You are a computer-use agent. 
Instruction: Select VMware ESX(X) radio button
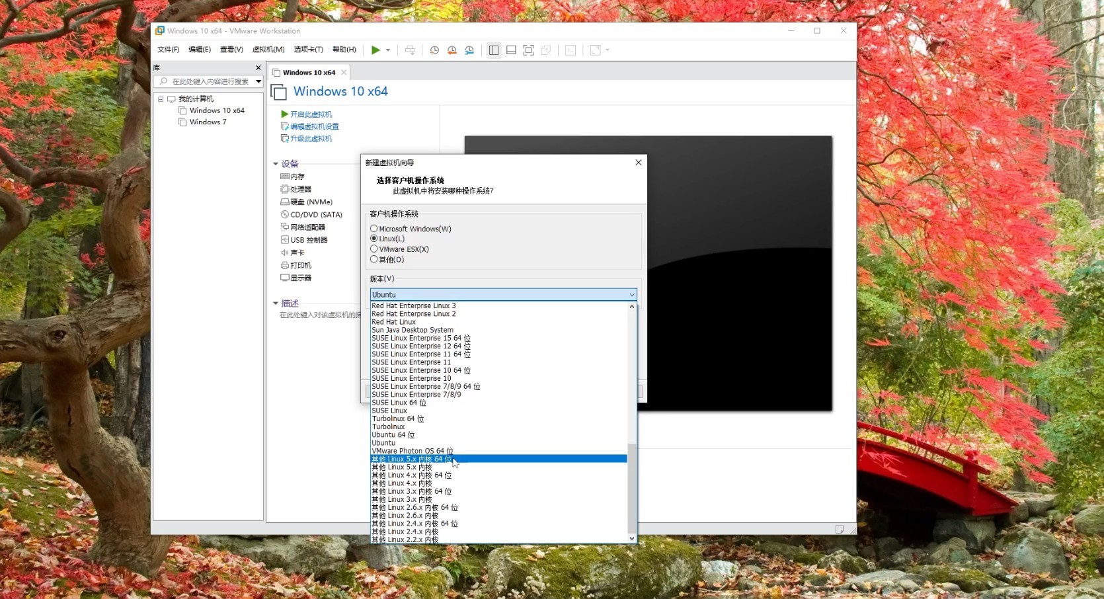pos(374,249)
